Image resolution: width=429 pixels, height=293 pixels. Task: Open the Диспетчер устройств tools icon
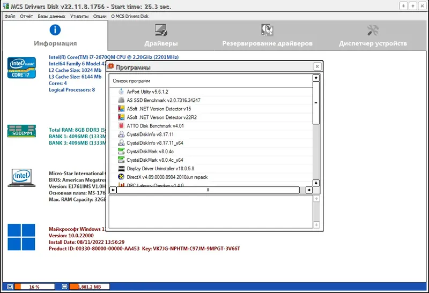coord(373,30)
